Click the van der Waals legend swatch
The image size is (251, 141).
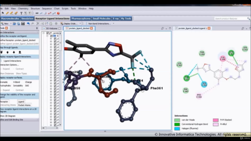[x=177, y=120]
